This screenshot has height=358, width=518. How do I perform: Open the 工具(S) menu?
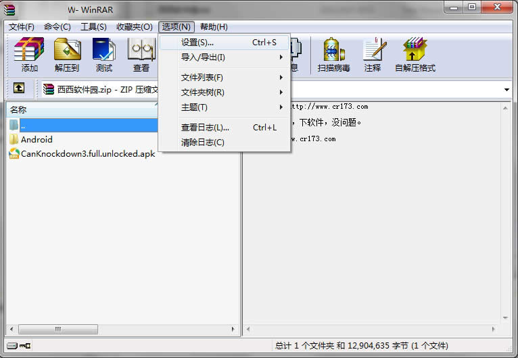point(94,27)
